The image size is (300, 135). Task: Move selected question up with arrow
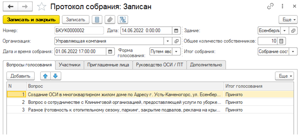click(x=45, y=76)
